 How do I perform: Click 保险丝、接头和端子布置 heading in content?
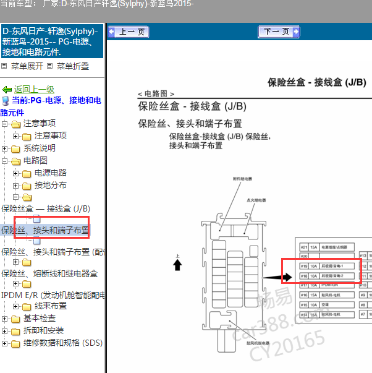(190, 124)
